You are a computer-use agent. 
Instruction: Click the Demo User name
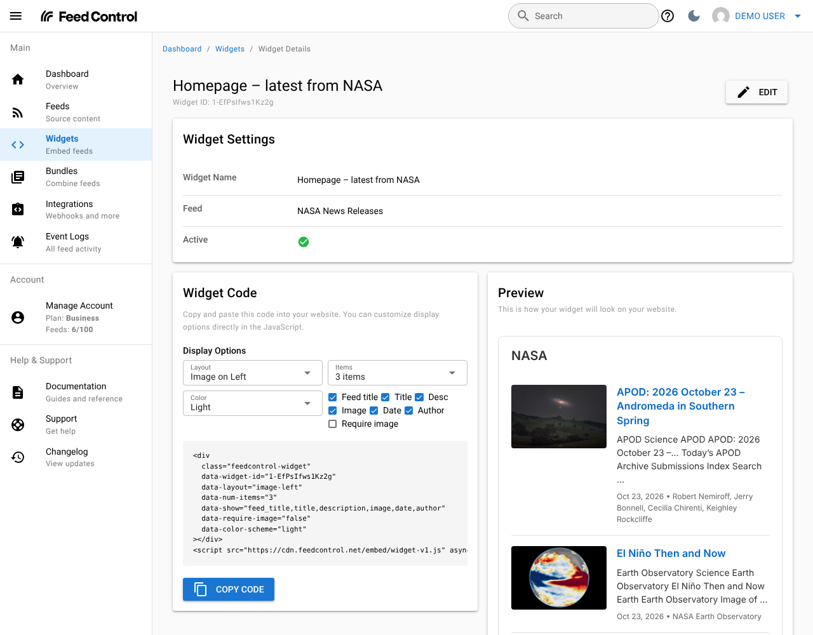[760, 16]
